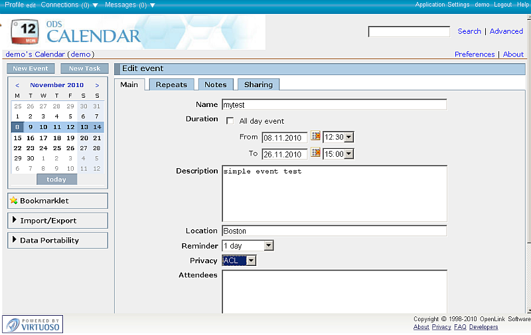Open the Preferences link

tap(475, 55)
